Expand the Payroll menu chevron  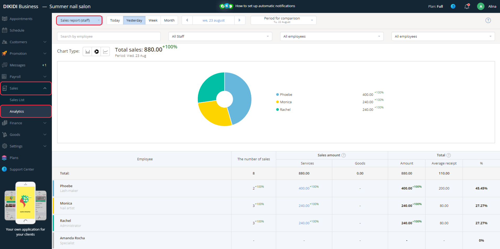point(45,77)
